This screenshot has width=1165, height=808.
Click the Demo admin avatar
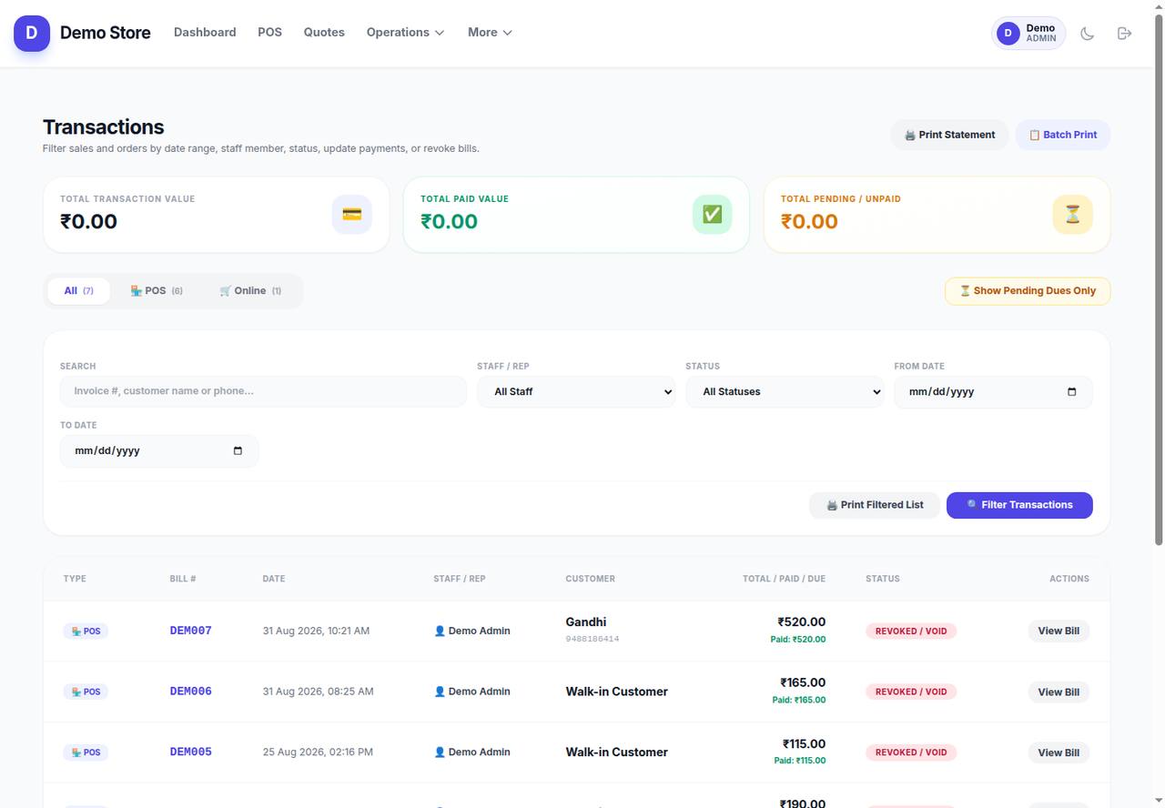coord(1008,34)
